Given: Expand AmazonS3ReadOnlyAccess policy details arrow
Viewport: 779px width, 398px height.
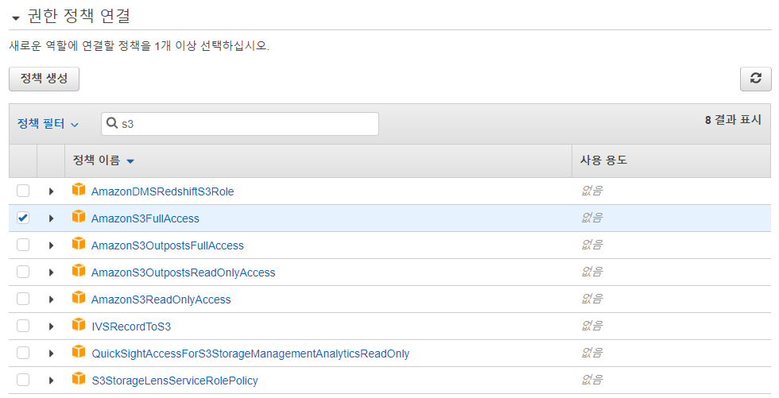Looking at the screenshot, I should [x=51, y=299].
